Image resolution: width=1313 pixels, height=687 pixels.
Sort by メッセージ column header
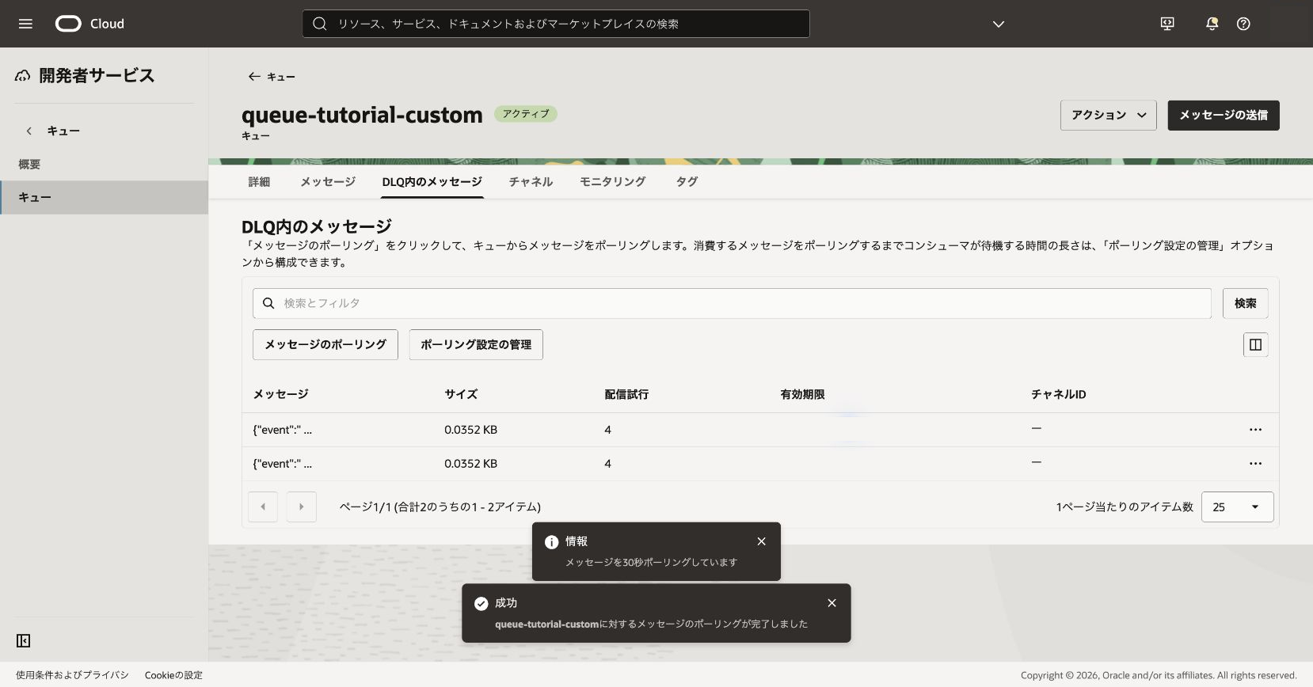pos(280,394)
